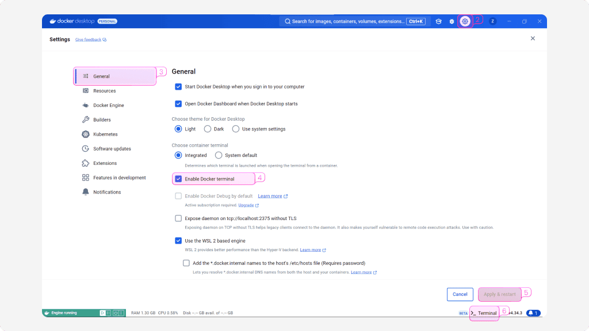Close Settings with the X icon
Screen dimensions: 589x331
533,39
